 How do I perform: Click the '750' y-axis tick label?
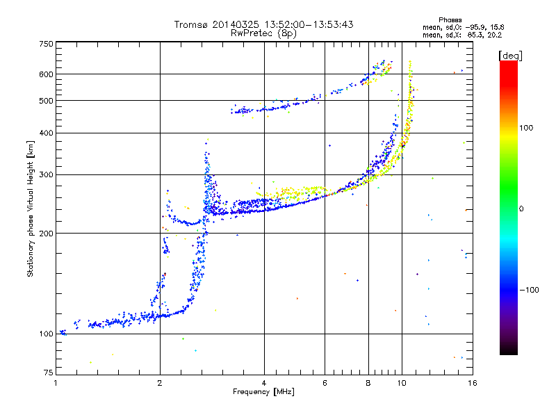(x=46, y=44)
